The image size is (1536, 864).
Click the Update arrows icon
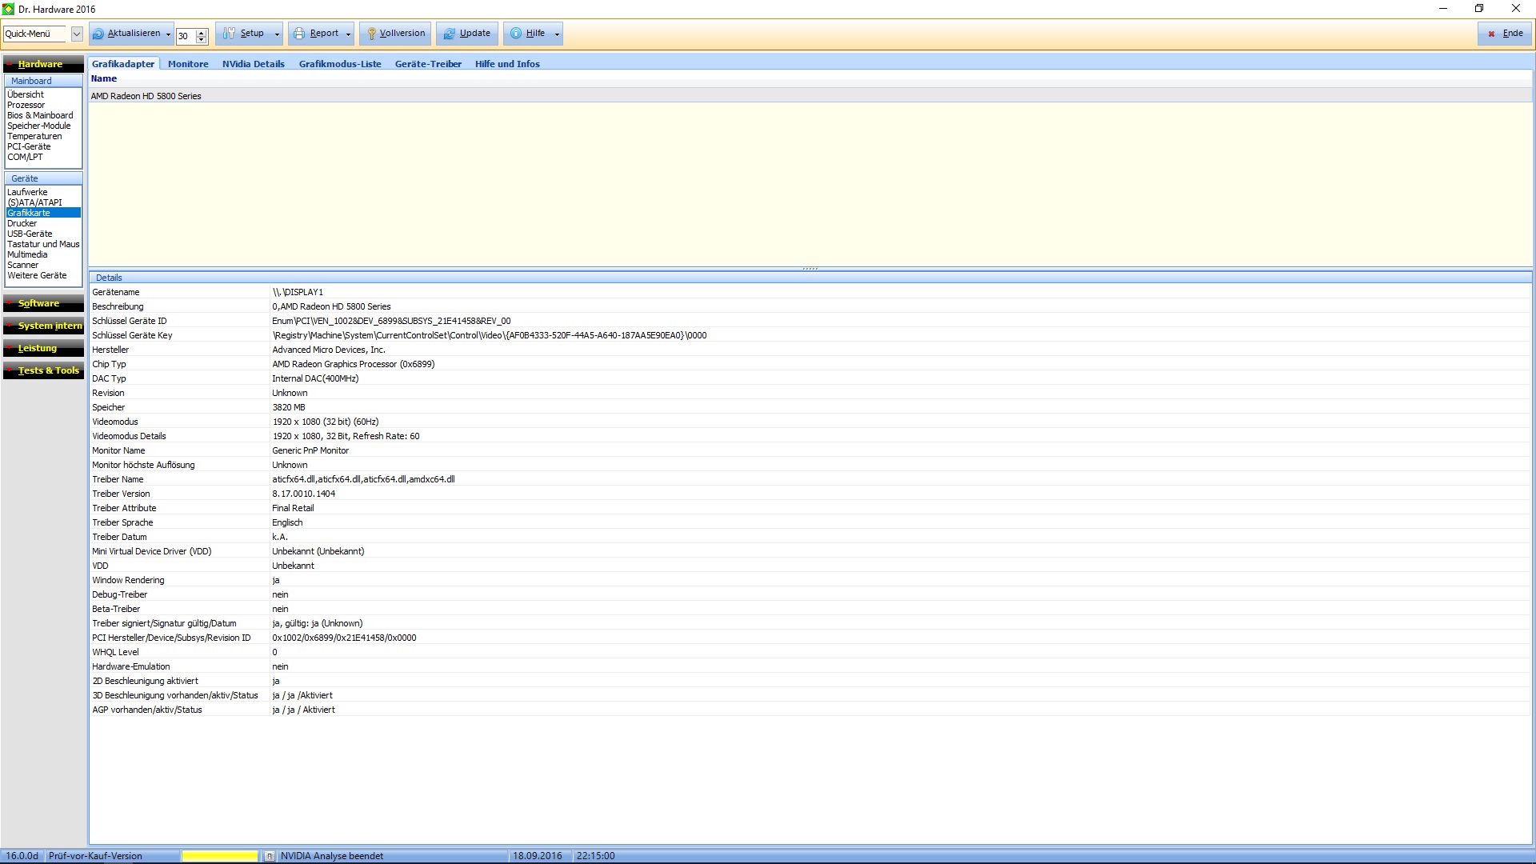[450, 34]
